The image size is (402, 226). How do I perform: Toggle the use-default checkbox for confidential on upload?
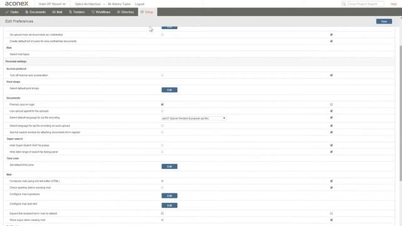click(331, 35)
